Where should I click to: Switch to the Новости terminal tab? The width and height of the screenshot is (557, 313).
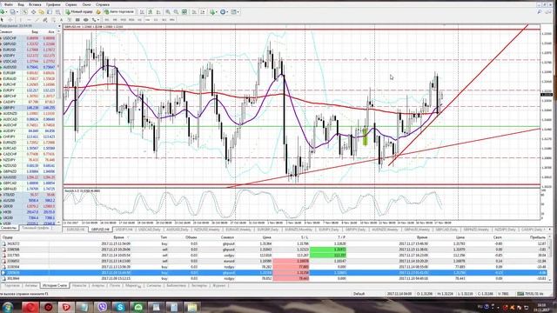pos(79,285)
